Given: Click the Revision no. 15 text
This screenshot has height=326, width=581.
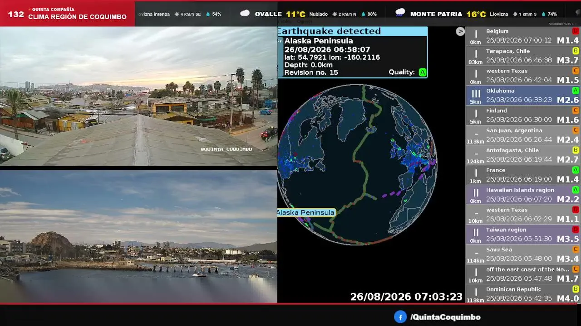Looking at the screenshot, I should click(x=311, y=72).
